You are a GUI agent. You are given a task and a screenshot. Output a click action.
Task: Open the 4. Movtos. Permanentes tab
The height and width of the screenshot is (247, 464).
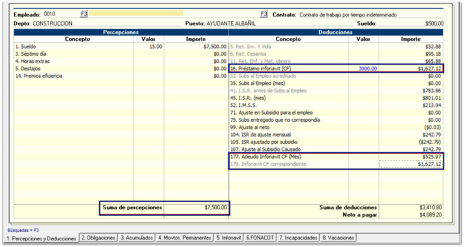point(184,238)
